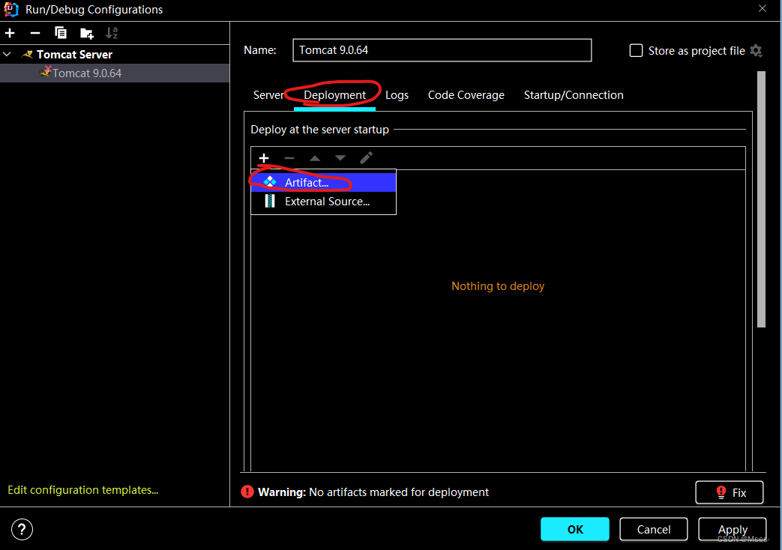This screenshot has width=782, height=550.
Task: Open Edit configuration templates link
Action: click(x=82, y=490)
